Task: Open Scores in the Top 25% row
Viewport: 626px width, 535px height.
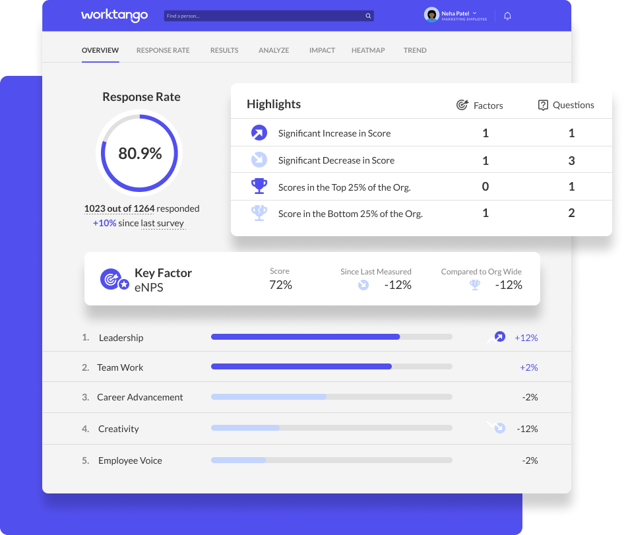Action: point(422,187)
